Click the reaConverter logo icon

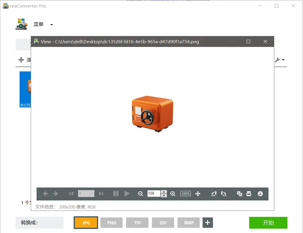point(21,24)
